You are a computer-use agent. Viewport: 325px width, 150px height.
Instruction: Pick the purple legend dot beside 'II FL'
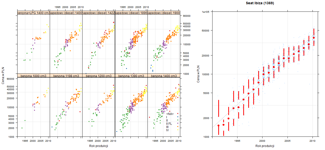(x=177, y=123)
